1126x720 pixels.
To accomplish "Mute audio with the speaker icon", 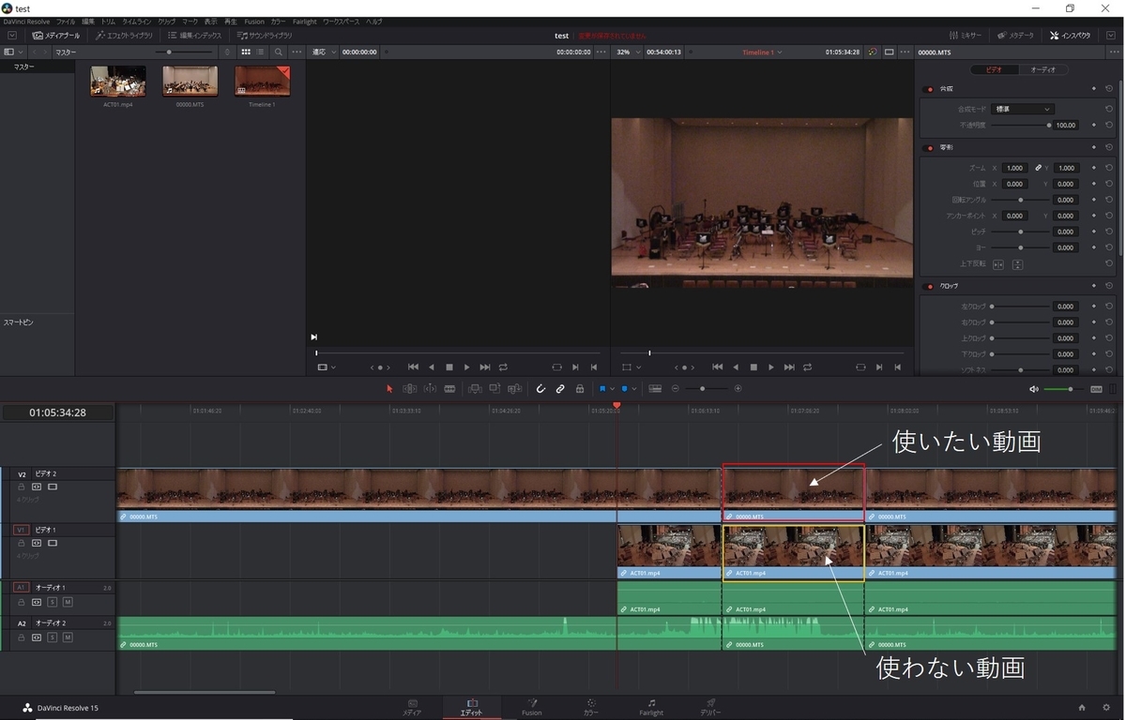I will [1033, 389].
